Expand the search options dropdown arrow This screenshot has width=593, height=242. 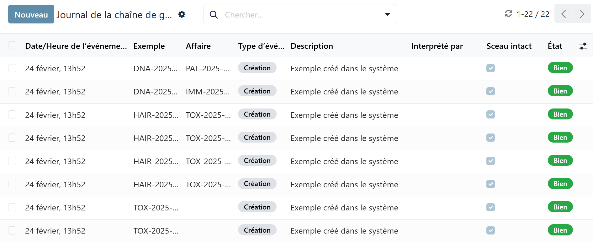(387, 14)
